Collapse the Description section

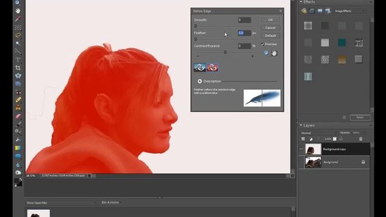pos(200,81)
